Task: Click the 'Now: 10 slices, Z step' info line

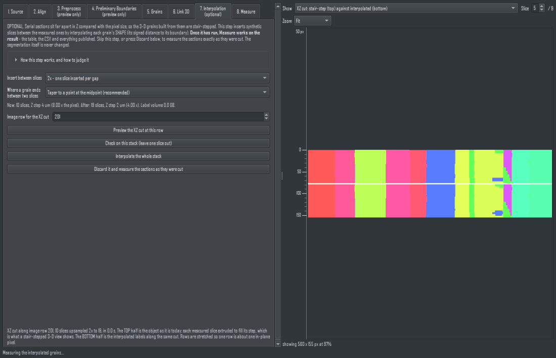Action: 91,105
